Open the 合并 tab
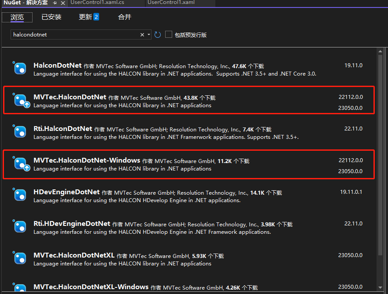Screen dimensions: 388x294 125,17
